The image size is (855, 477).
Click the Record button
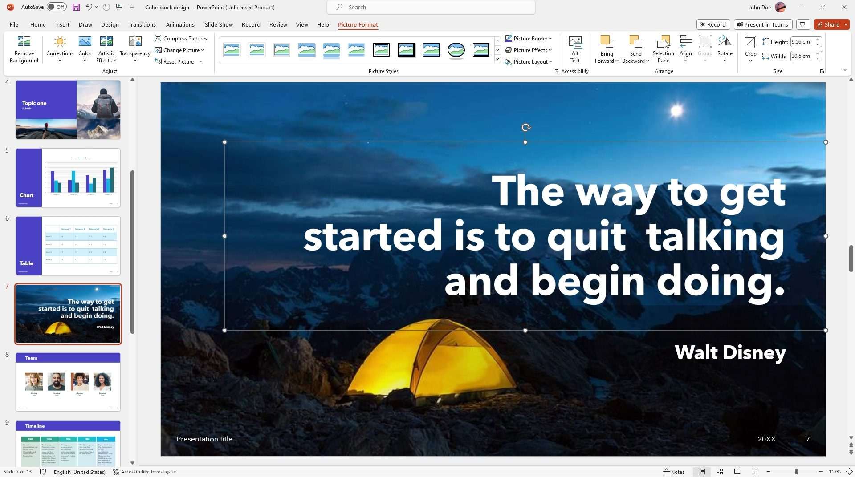[x=712, y=24]
